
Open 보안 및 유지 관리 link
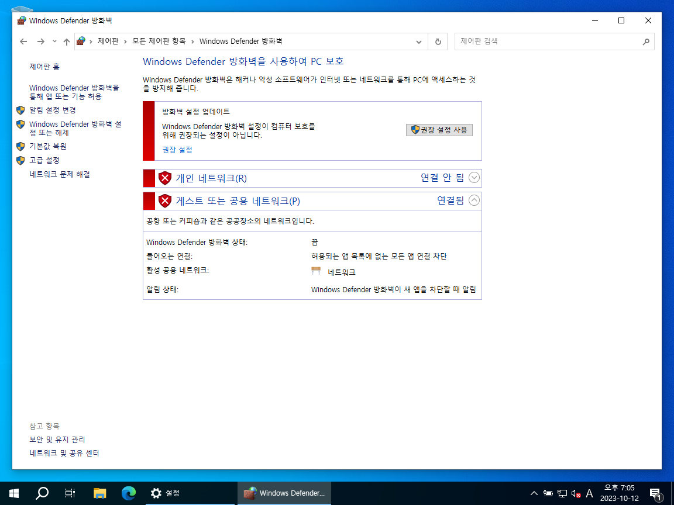click(57, 440)
